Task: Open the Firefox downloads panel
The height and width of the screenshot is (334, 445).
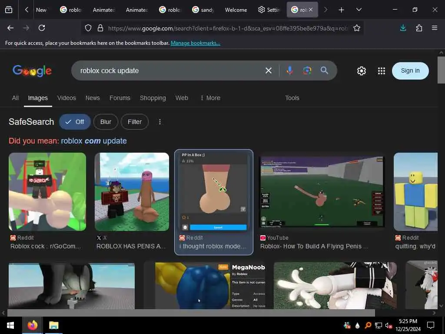Action: coord(403,28)
